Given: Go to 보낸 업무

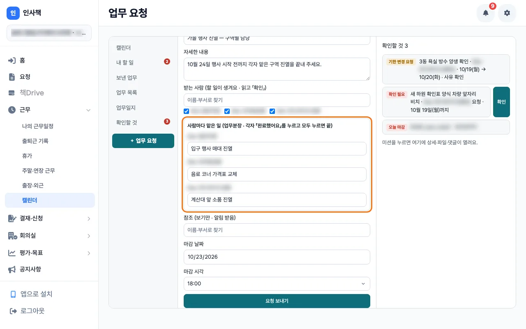Looking at the screenshot, I should 143,78.
